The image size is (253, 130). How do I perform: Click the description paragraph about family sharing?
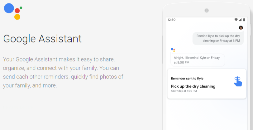(x=63, y=72)
